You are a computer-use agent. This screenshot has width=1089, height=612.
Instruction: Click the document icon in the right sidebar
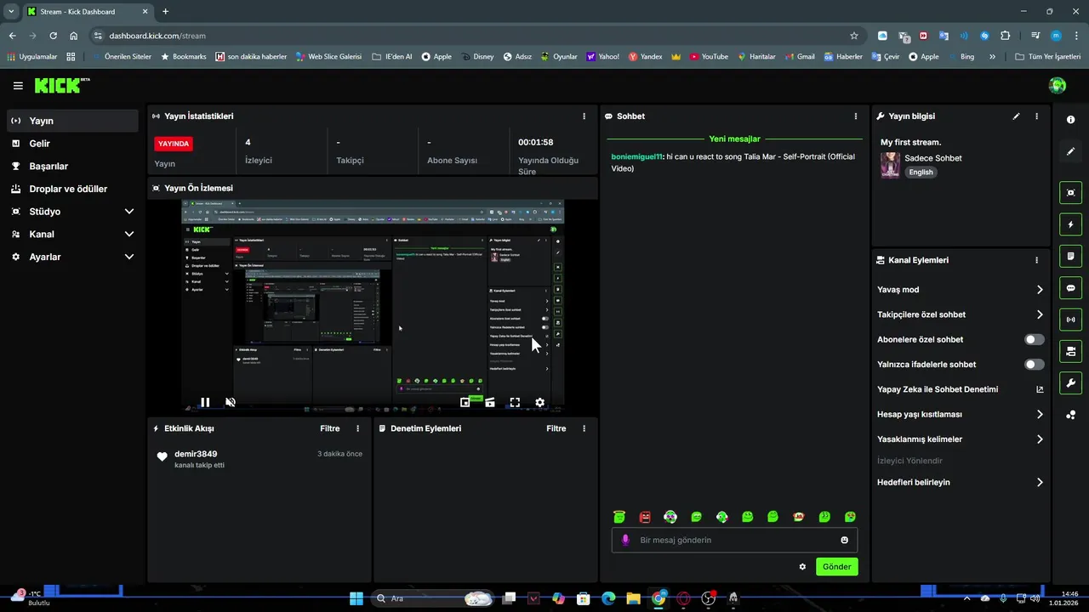(1070, 256)
